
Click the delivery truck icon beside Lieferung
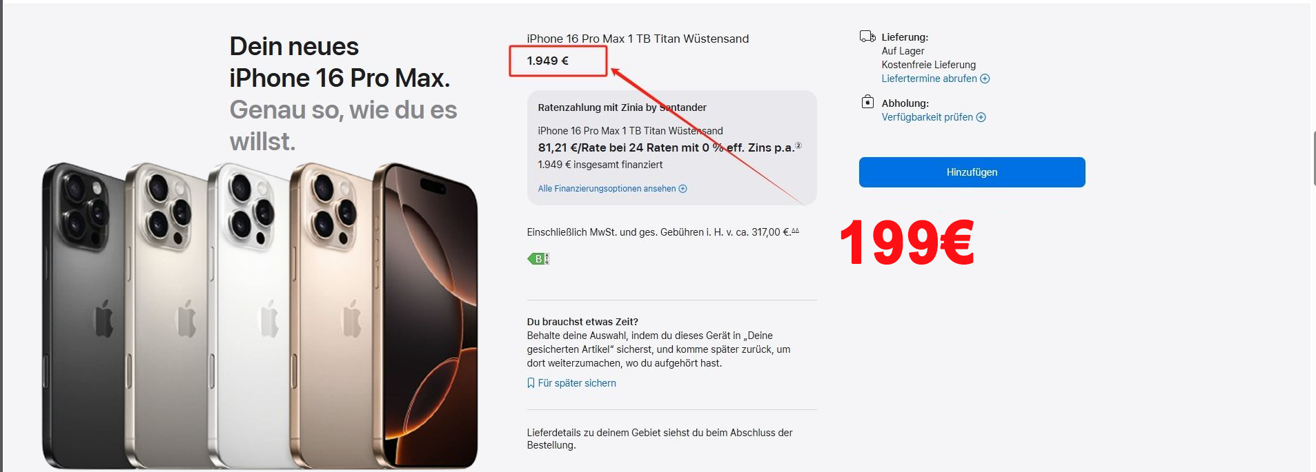click(867, 37)
